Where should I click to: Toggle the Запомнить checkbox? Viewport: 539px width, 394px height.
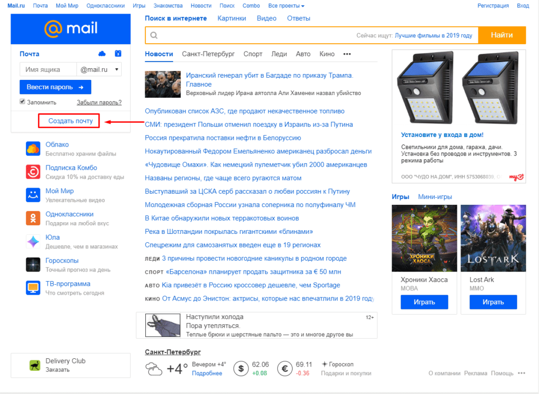[x=23, y=102]
